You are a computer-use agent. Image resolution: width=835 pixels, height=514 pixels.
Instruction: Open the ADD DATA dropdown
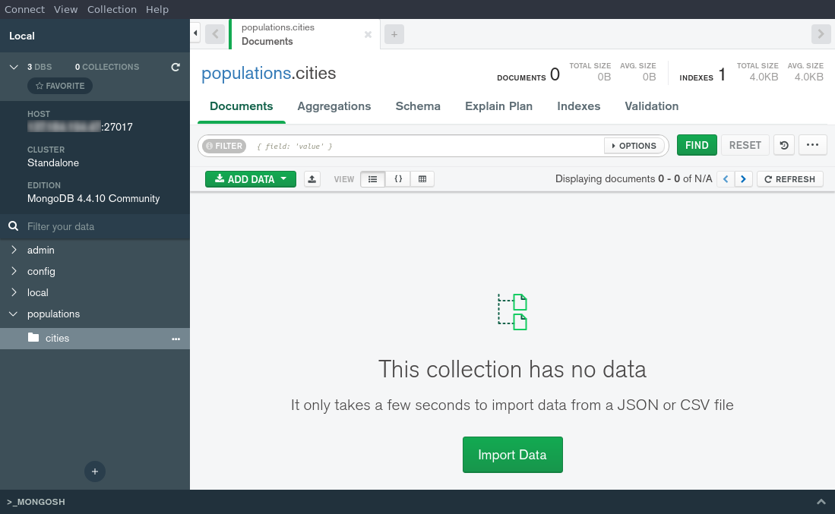click(x=250, y=178)
